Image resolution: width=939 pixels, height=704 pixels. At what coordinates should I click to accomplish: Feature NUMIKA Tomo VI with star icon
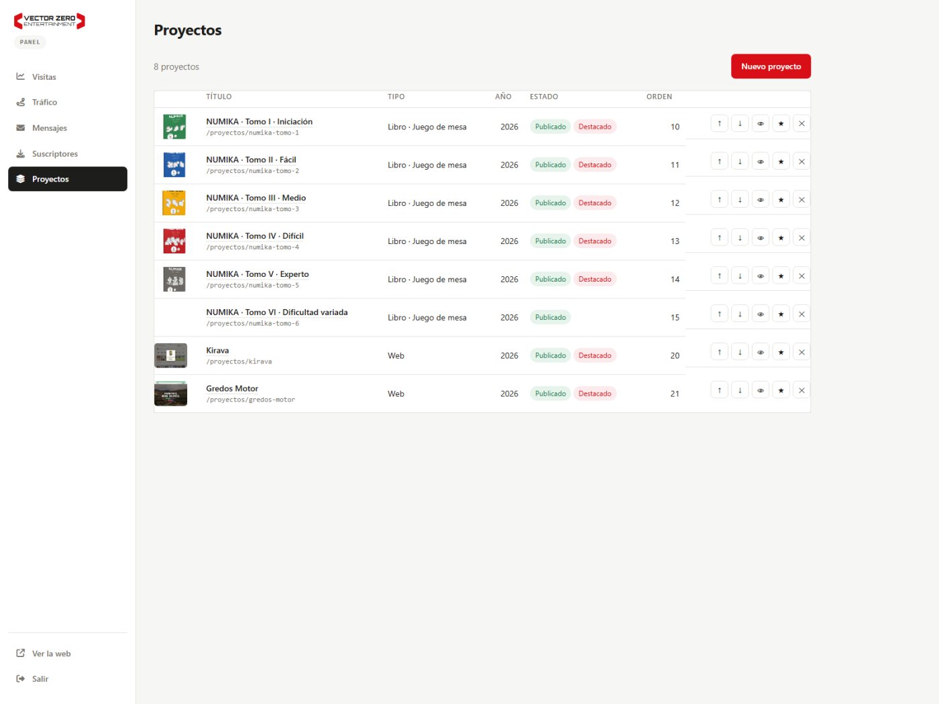781,314
